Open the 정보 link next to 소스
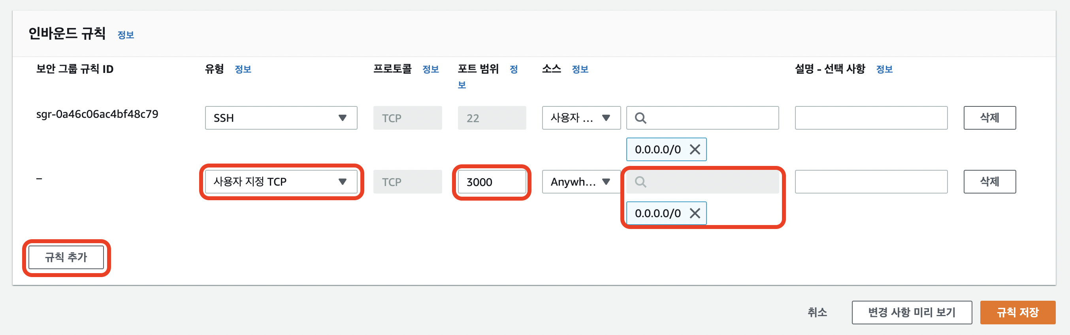 point(580,69)
